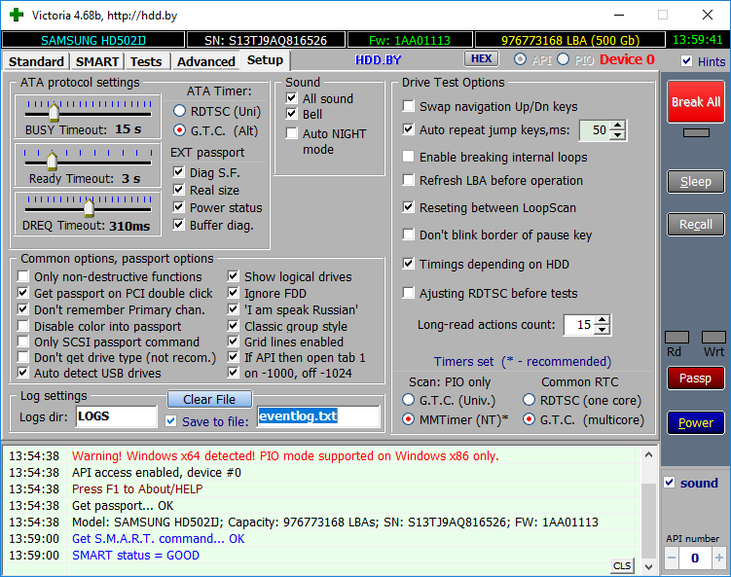Click the green cross Victoria app icon

16,15
